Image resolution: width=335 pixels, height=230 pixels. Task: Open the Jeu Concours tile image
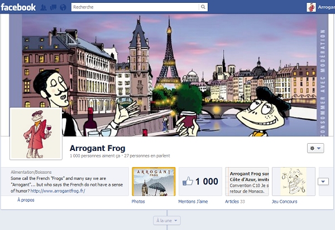click(x=294, y=182)
